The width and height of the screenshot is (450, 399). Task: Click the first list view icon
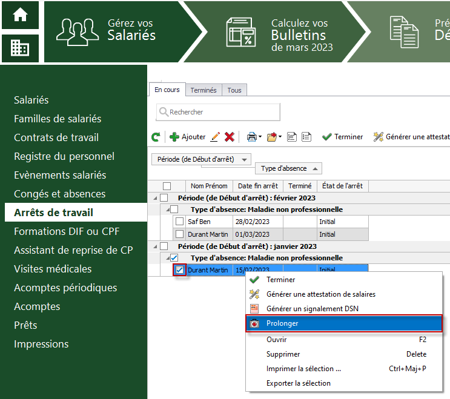pos(292,137)
